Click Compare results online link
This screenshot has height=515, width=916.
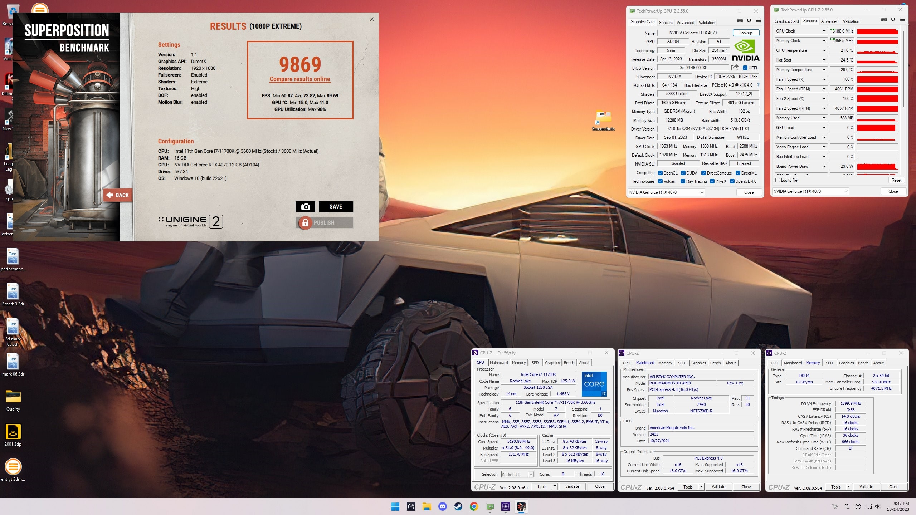tap(300, 79)
